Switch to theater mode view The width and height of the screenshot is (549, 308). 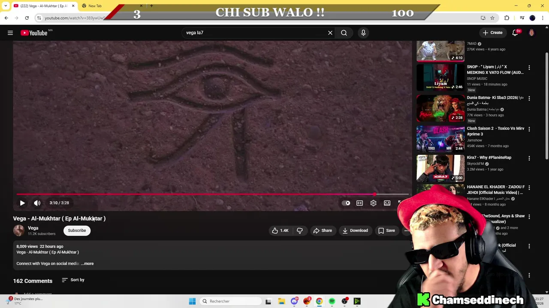(x=387, y=203)
